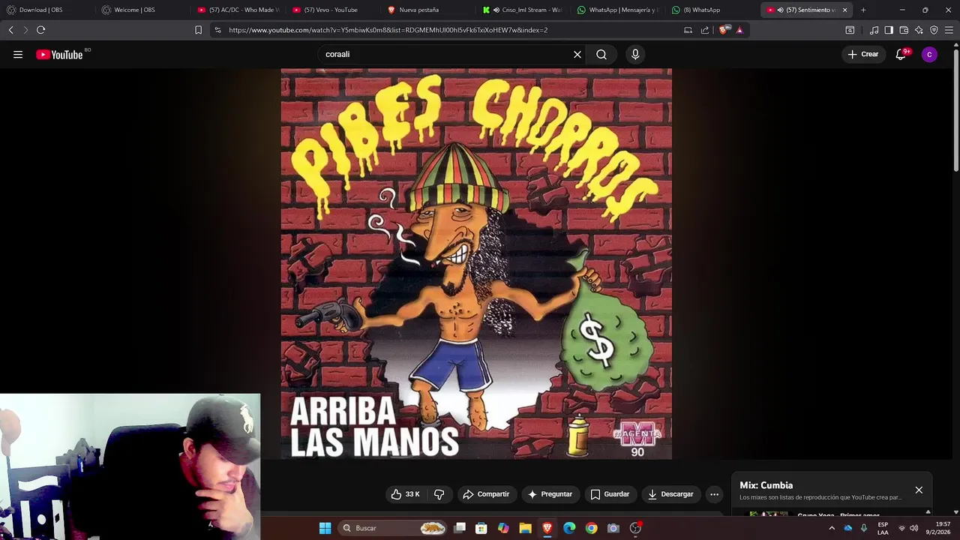Open media control music note icon
960x540 pixels.
(874, 30)
